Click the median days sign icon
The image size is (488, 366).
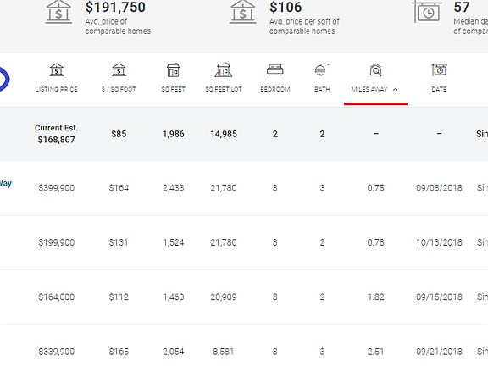point(427,12)
